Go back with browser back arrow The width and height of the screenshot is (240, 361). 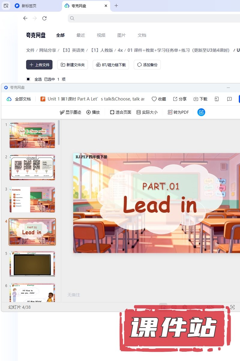pyautogui.click(x=25, y=18)
